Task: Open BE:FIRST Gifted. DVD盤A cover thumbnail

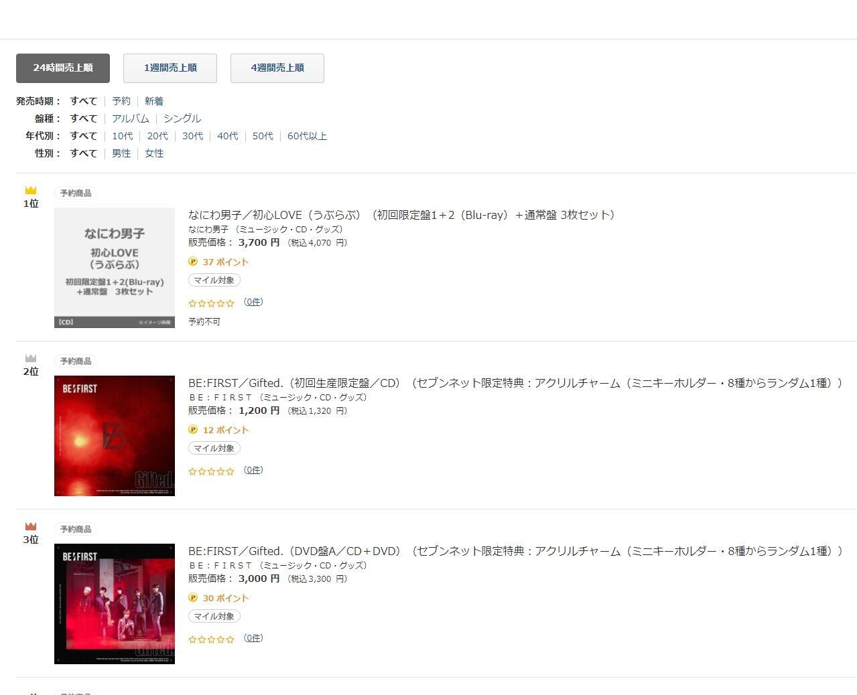Action: (115, 604)
